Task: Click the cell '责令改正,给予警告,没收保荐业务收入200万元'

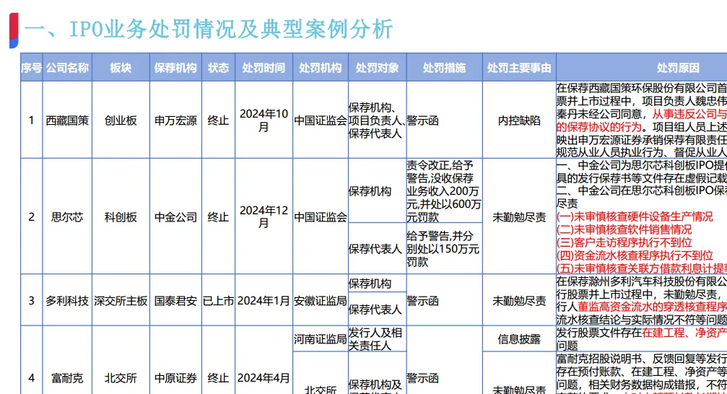Action: (444, 191)
